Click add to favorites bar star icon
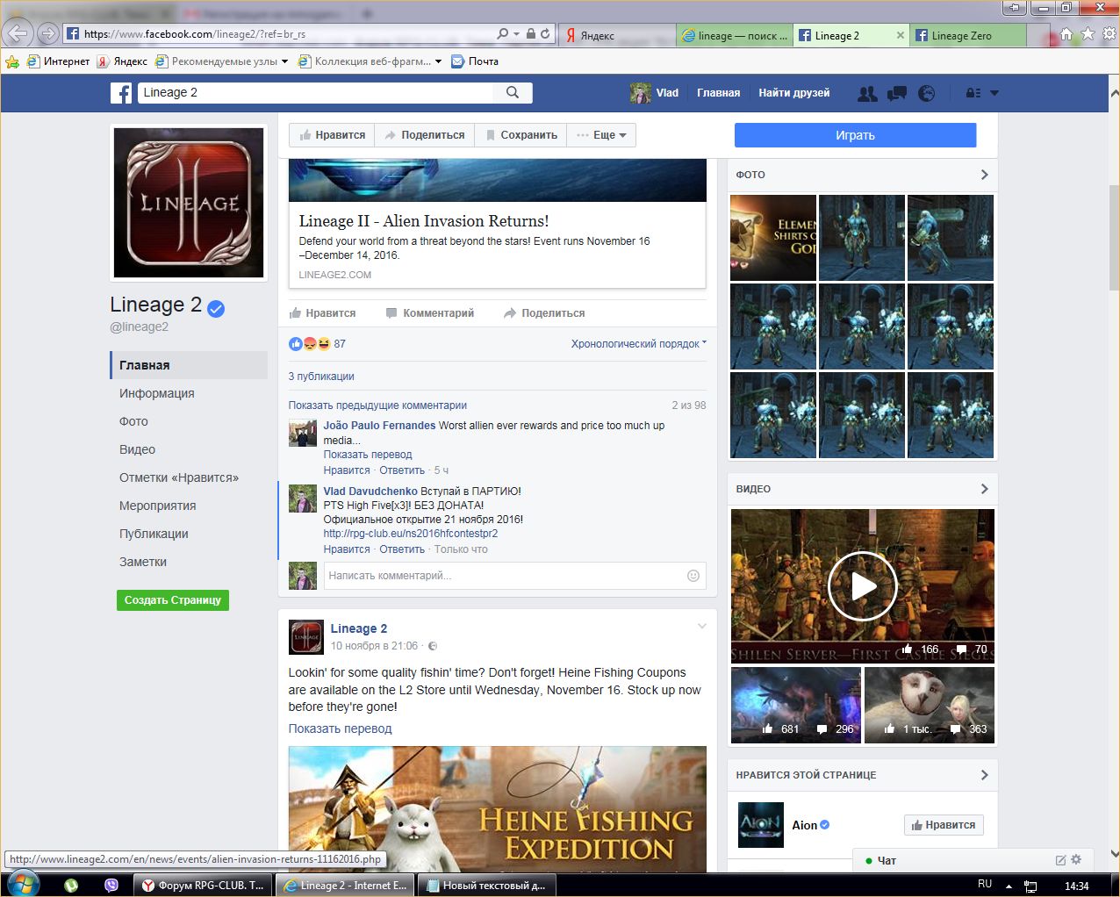This screenshot has height=897, width=1120. pos(12,61)
